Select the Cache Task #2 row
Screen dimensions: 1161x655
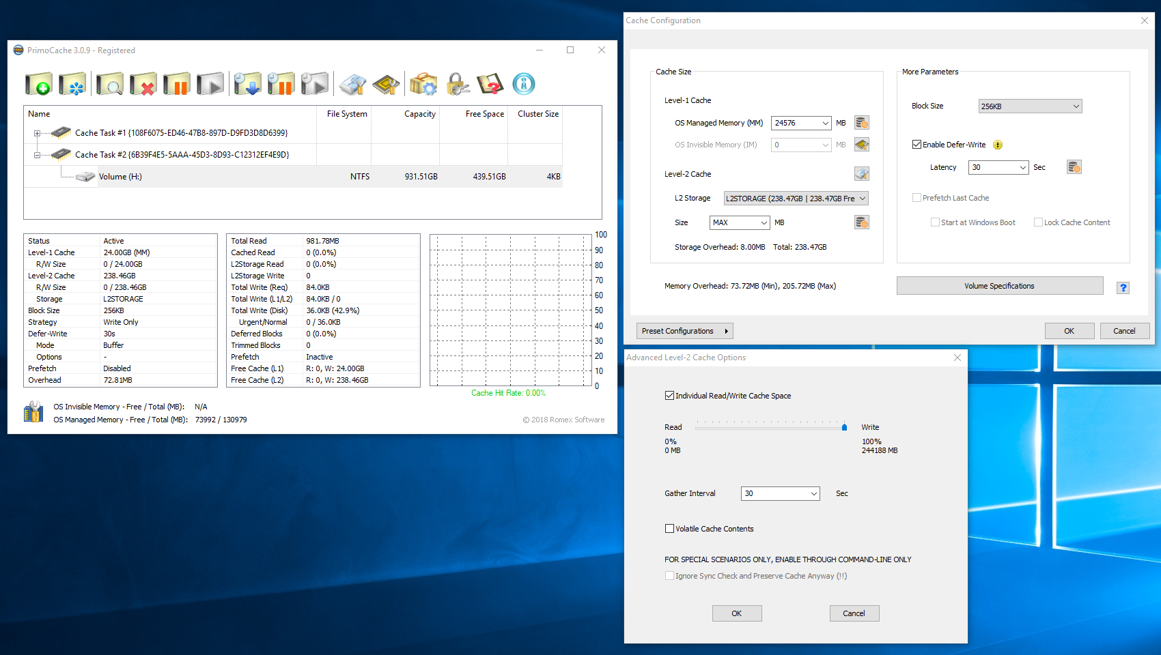(293, 155)
